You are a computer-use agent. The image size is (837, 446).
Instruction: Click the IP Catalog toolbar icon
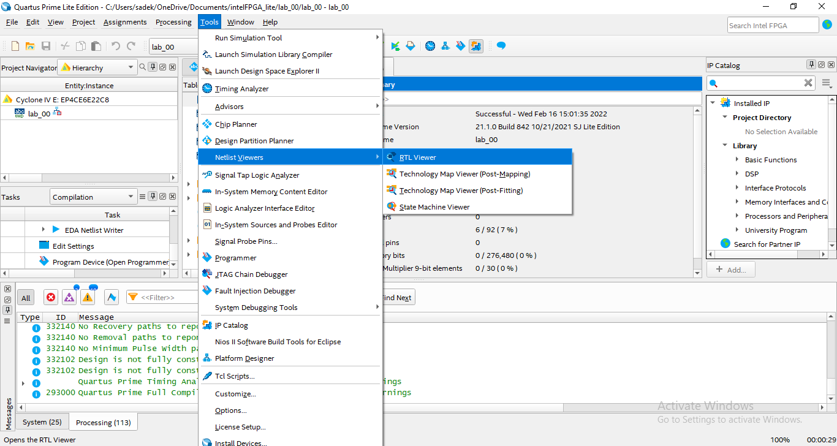(x=476, y=46)
